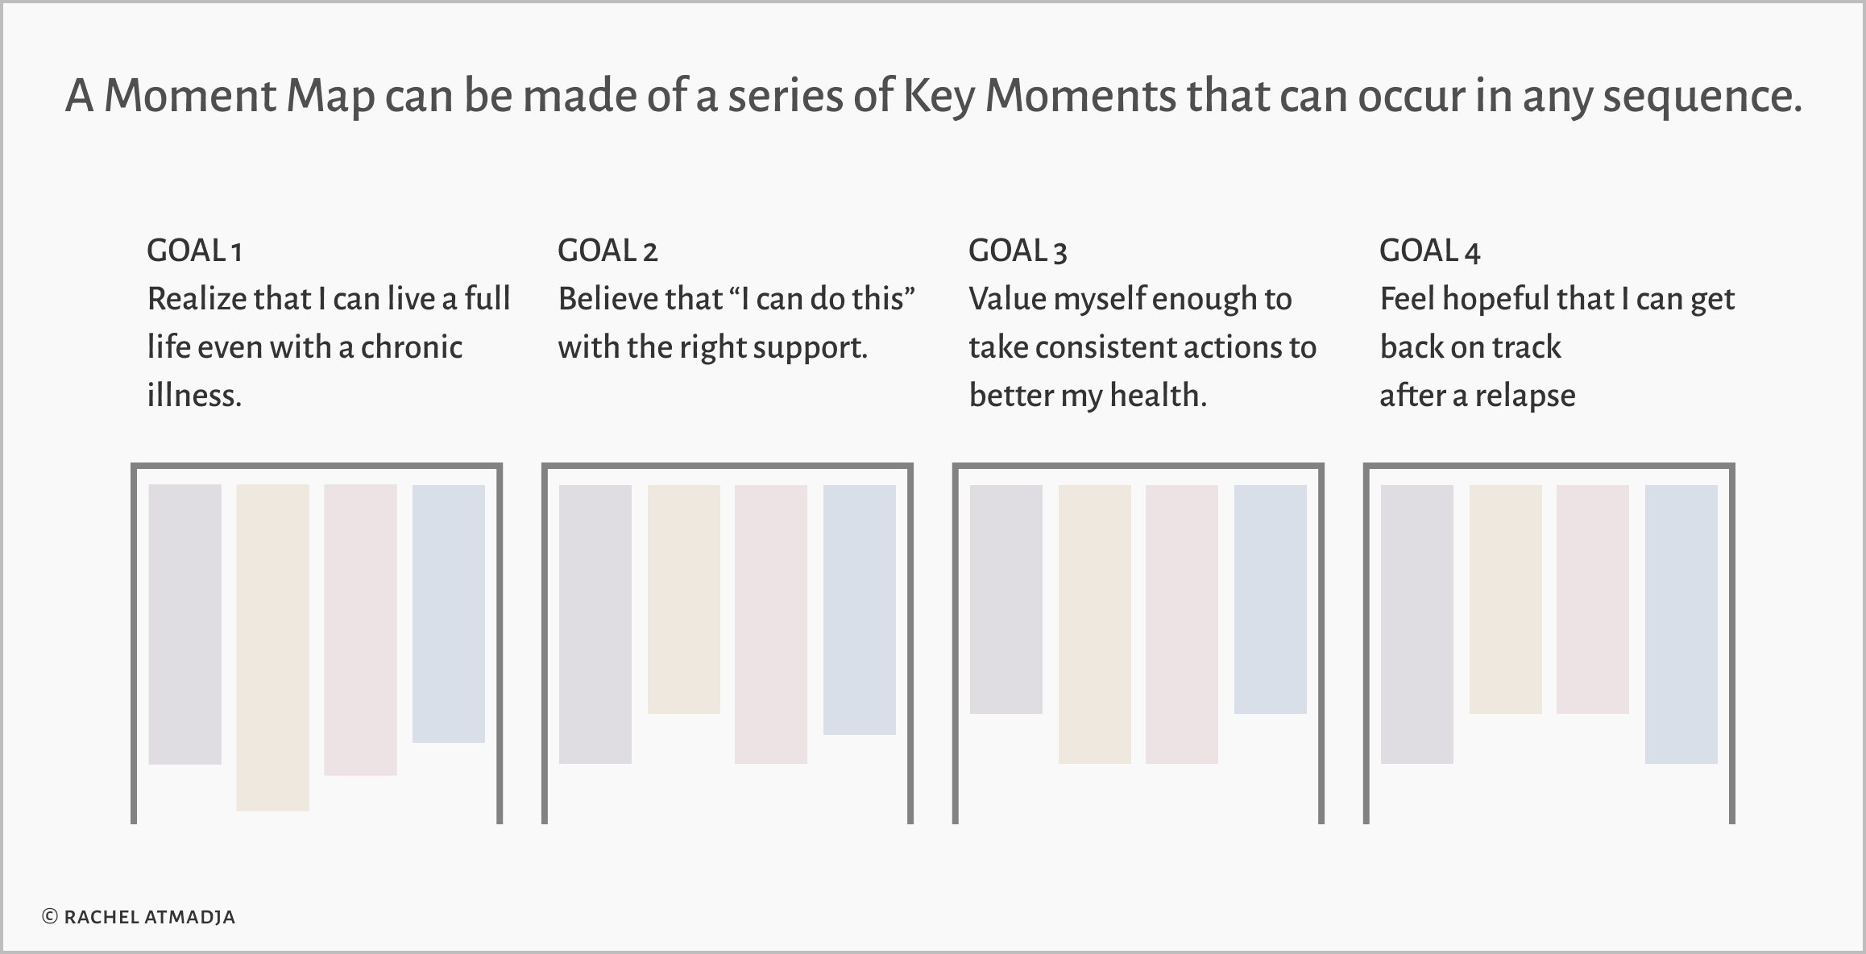Click the GOAL 1 heading

click(x=194, y=251)
